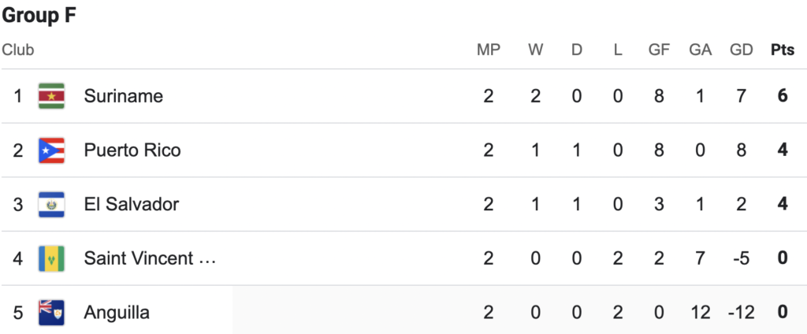Click the GF column header
Screen dimensions: 807x334
point(659,50)
